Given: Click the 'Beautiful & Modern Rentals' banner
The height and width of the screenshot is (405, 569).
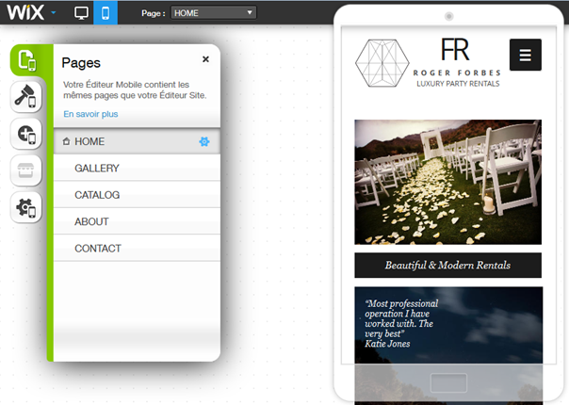Looking at the screenshot, I should coord(447,266).
